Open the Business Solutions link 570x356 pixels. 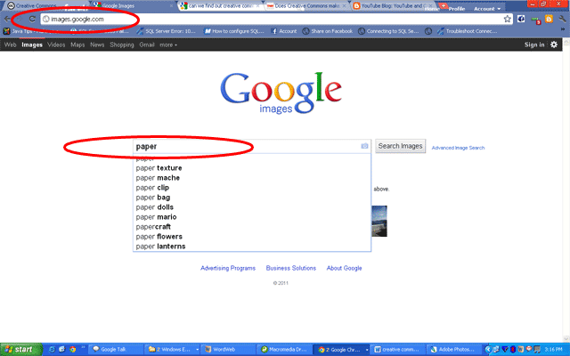[291, 268]
